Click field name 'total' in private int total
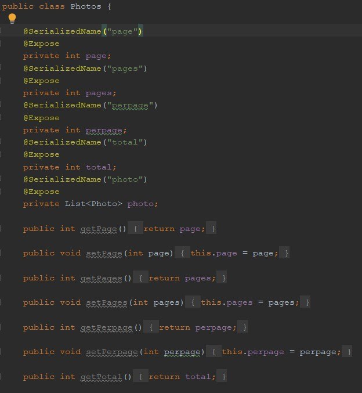The image size is (362, 393). (99, 167)
